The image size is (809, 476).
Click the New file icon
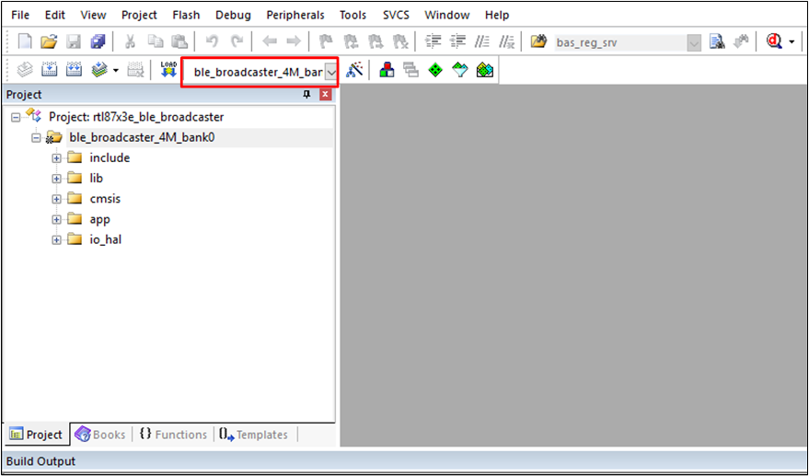[25, 41]
